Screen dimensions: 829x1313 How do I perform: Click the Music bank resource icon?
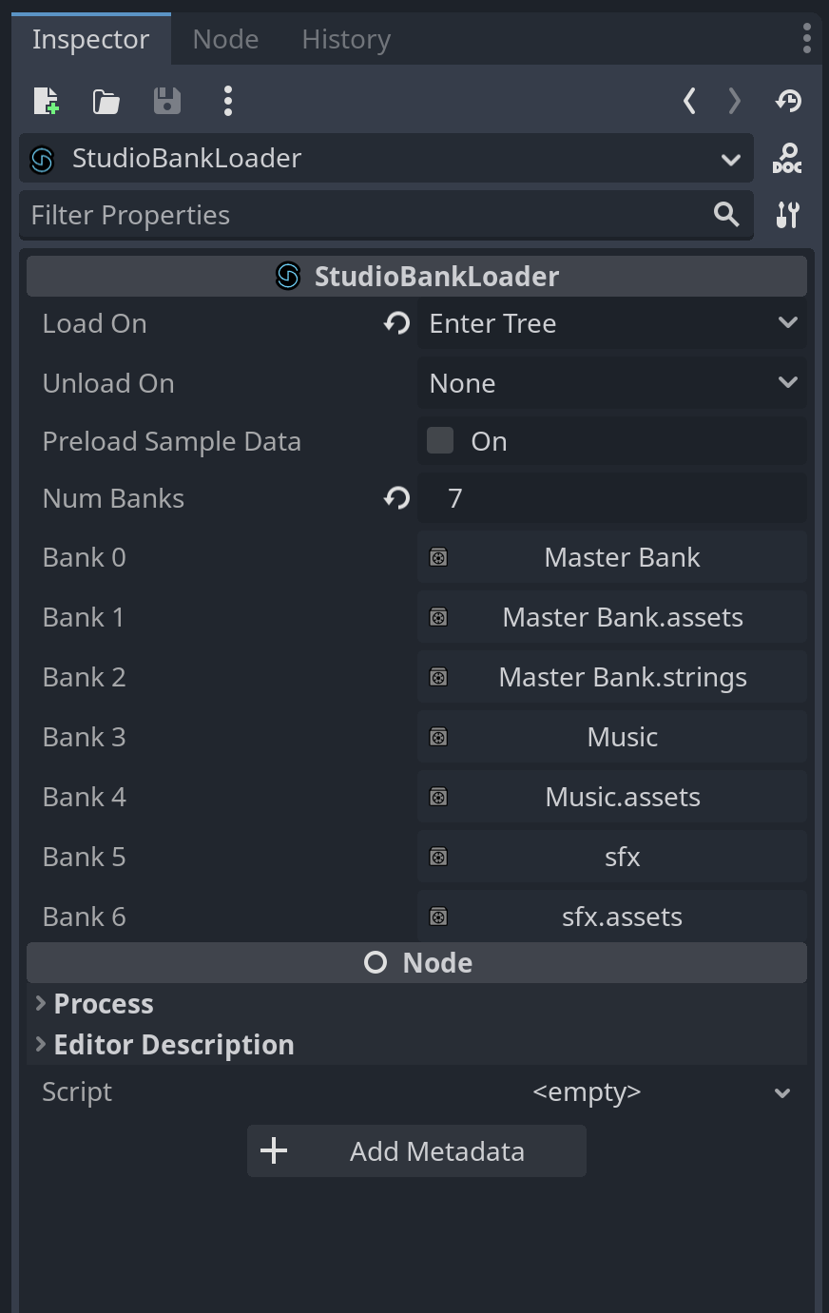437,737
